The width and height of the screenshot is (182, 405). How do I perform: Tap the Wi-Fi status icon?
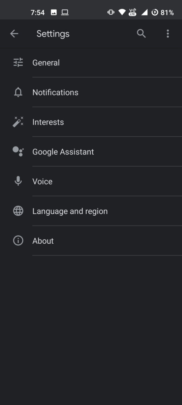pyautogui.click(x=122, y=12)
